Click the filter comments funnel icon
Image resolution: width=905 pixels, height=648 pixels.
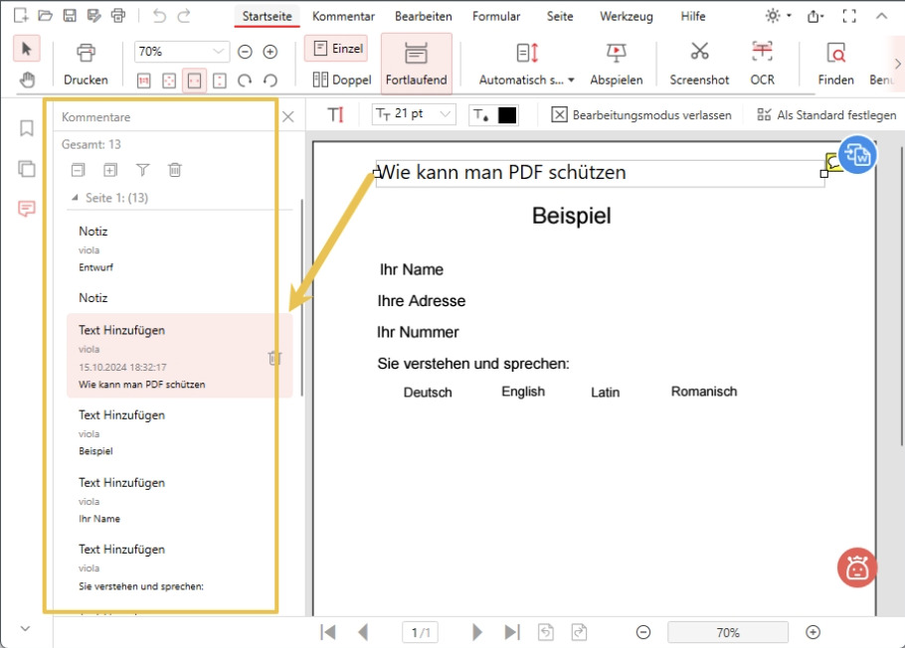pos(142,170)
